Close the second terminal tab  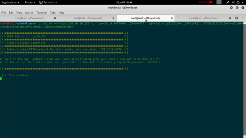pyautogui.click(x=113, y=18)
